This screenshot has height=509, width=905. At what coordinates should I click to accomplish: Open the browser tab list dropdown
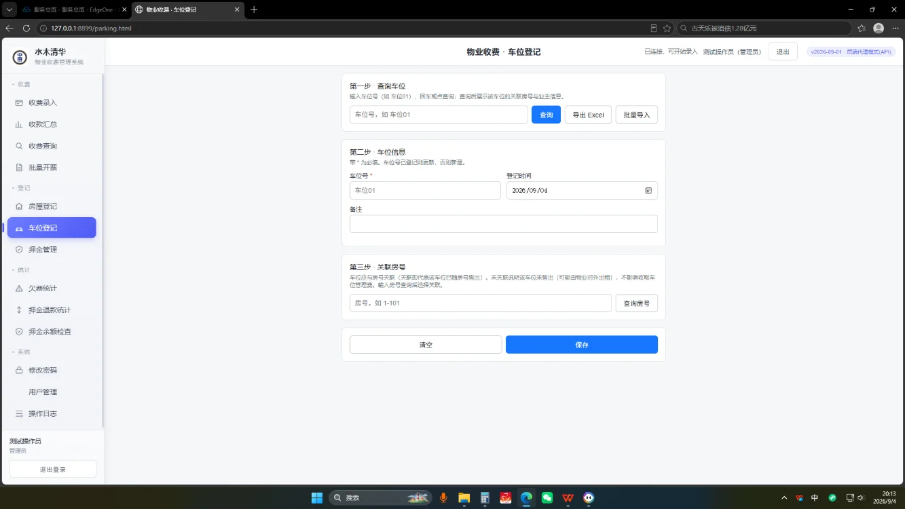pos(9,10)
